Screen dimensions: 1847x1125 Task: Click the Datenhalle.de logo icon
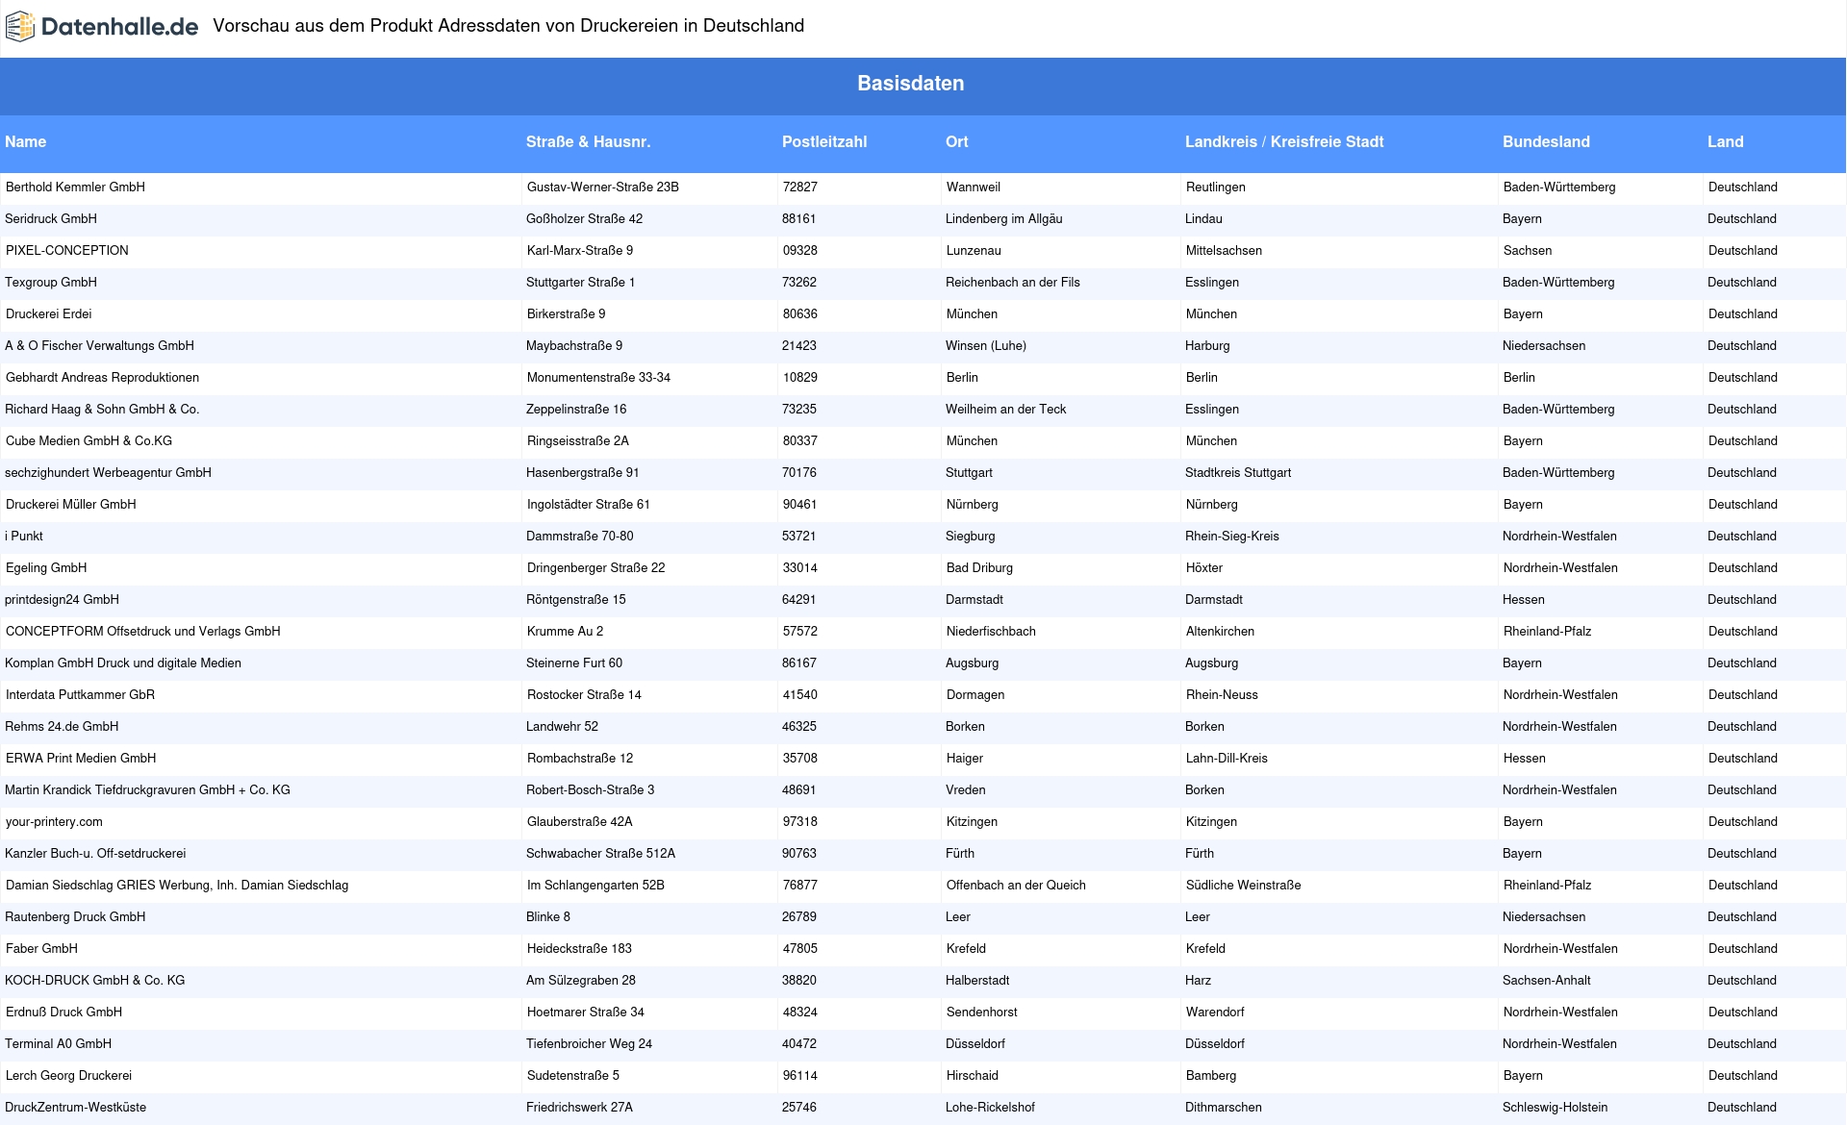tap(20, 27)
